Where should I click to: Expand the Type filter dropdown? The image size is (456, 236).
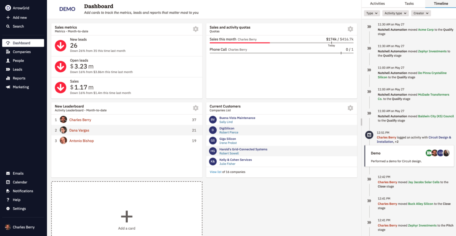click(372, 13)
